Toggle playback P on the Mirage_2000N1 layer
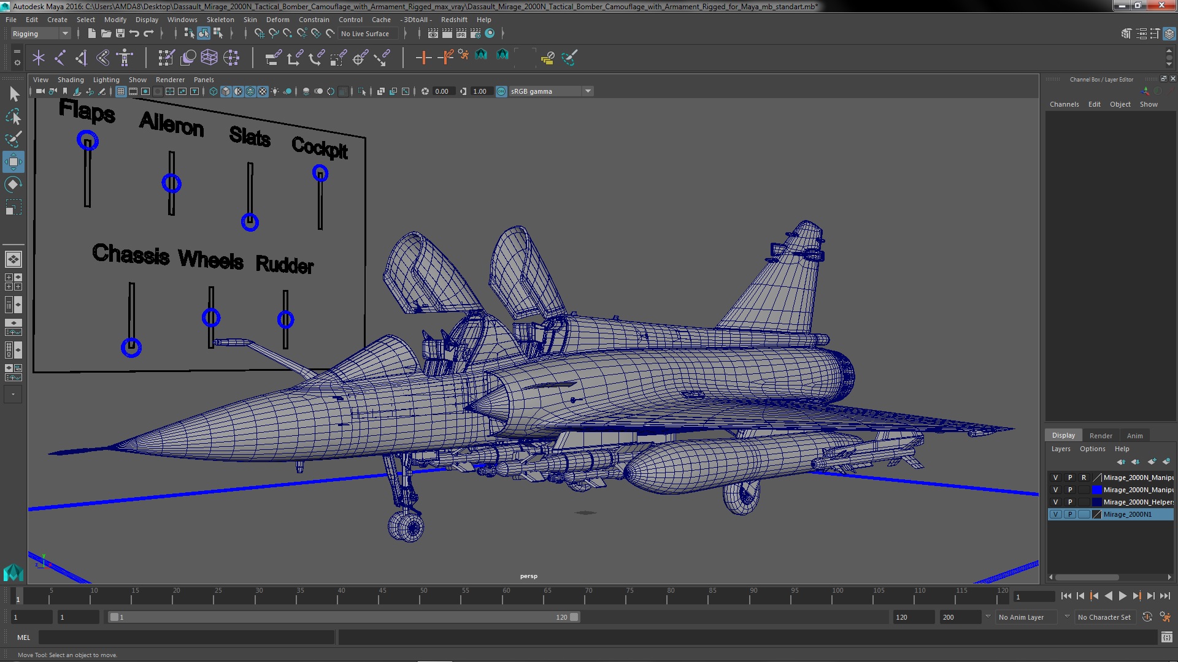1178x662 pixels. pos(1069,515)
